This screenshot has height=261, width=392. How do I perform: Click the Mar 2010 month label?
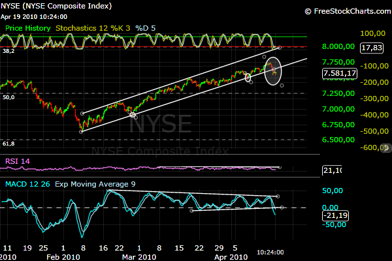pos(139,257)
